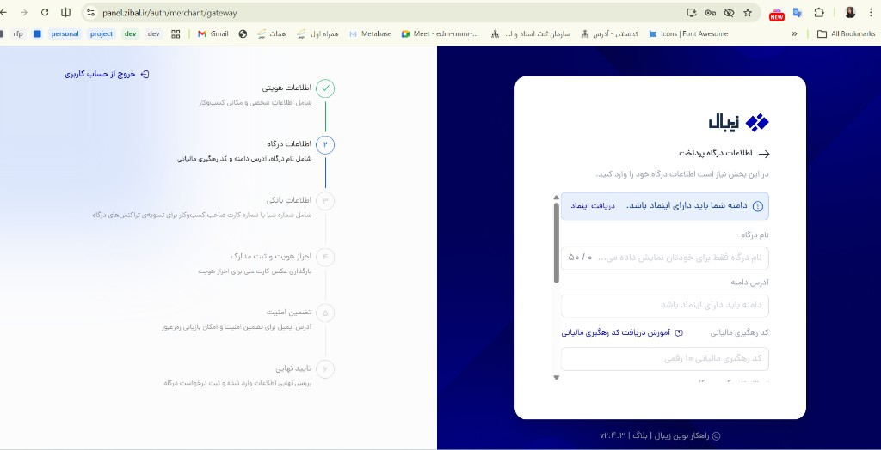The image size is (881, 450).
Task: Click the اطلاعات هویتی step title
Action: pos(286,88)
